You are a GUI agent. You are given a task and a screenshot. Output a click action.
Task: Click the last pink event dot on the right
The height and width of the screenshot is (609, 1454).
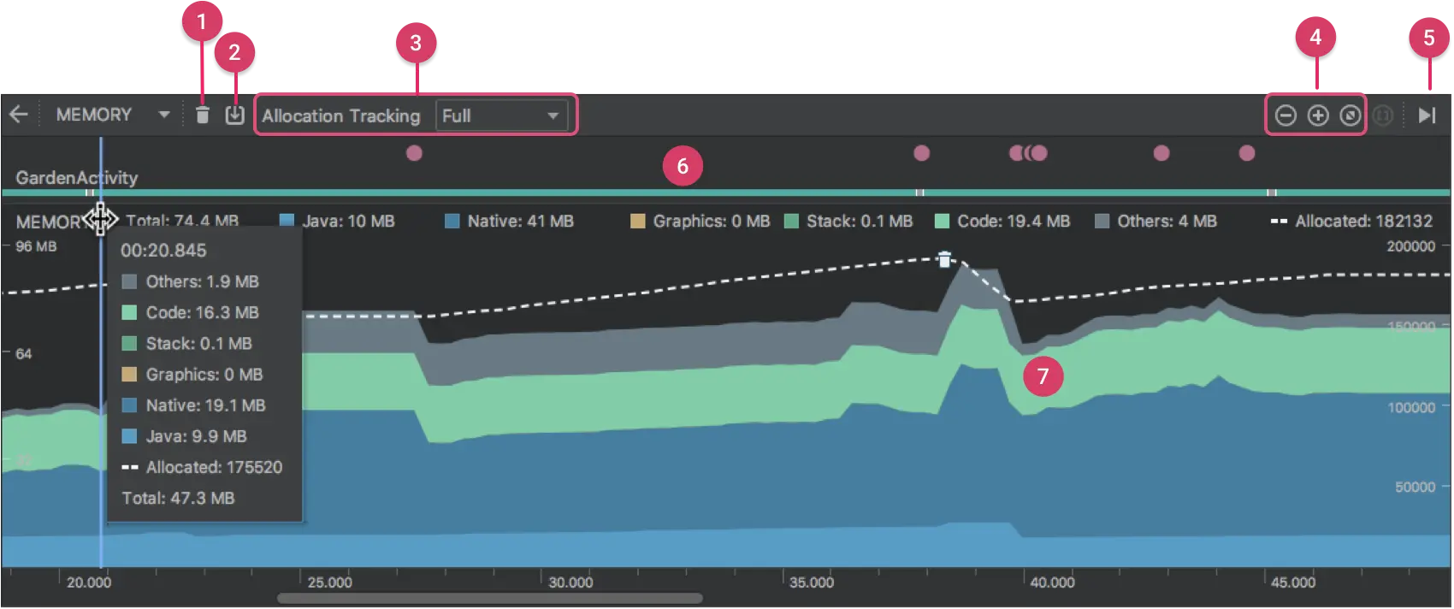click(1247, 153)
